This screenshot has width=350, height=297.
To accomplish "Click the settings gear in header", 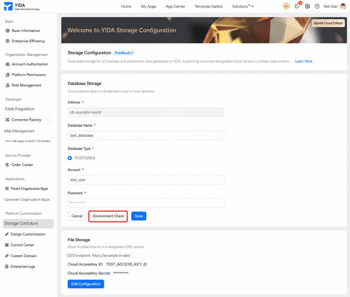I will pyautogui.click(x=307, y=6).
